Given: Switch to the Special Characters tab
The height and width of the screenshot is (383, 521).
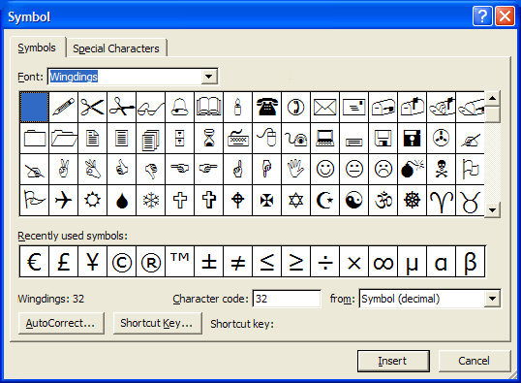Looking at the screenshot, I should [116, 48].
